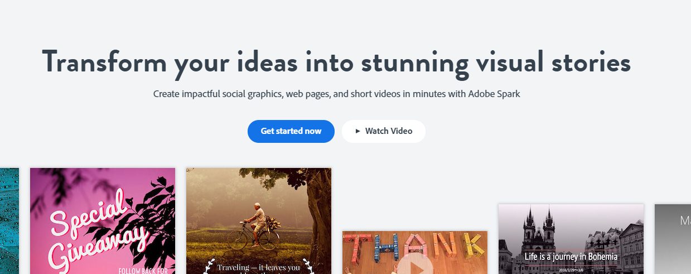This screenshot has height=274, width=691.
Task: Click the right laurel ornament beside Traveling quote
Action: coord(308,266)
